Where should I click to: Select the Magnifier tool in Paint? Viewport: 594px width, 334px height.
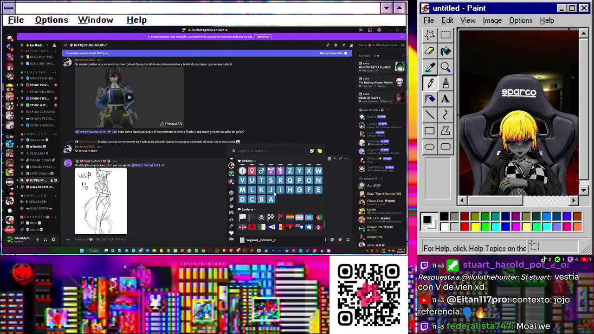click(445, 67)
